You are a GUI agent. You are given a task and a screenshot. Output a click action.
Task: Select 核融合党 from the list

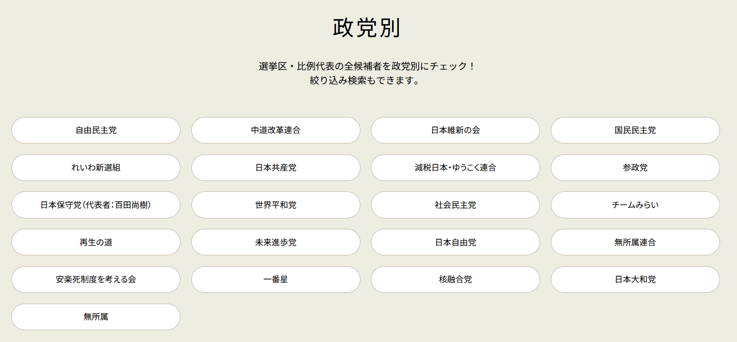(x=455, y=279)
